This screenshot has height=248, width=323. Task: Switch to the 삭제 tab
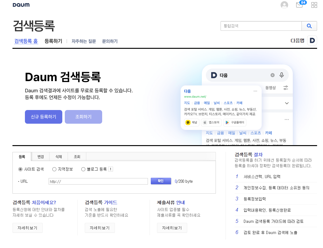59,157
